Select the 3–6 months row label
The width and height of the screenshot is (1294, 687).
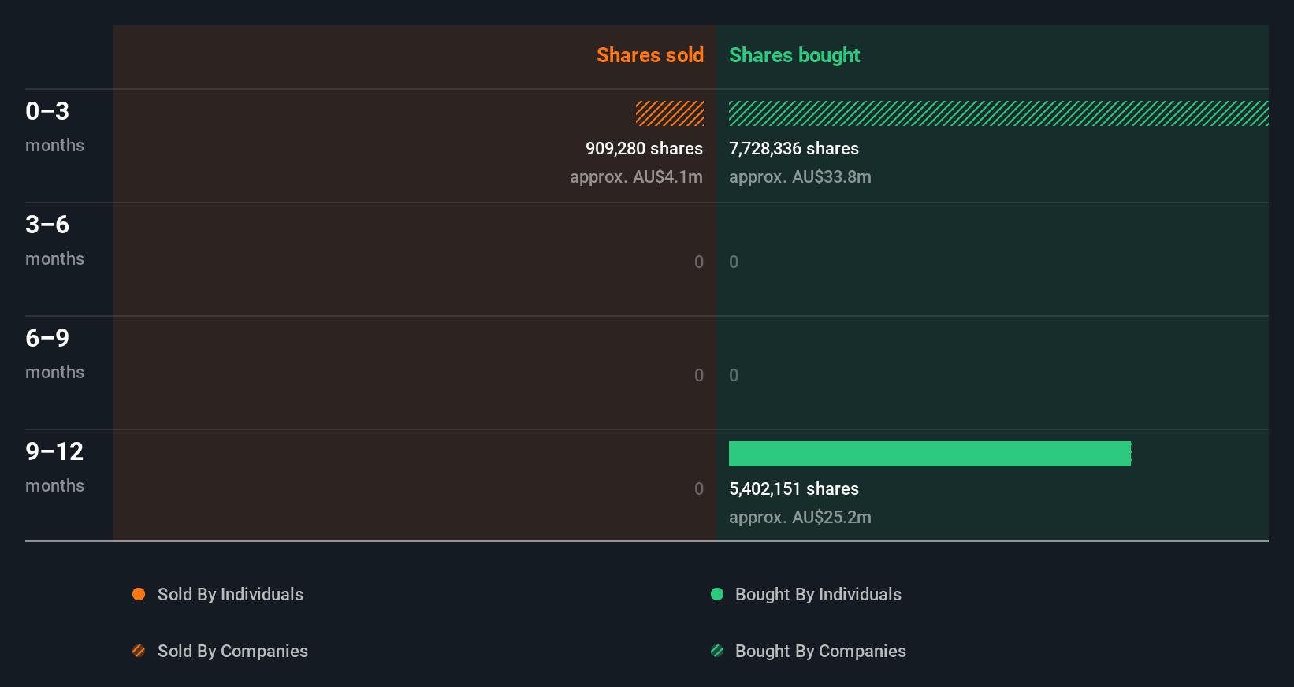tap(54, 240)
